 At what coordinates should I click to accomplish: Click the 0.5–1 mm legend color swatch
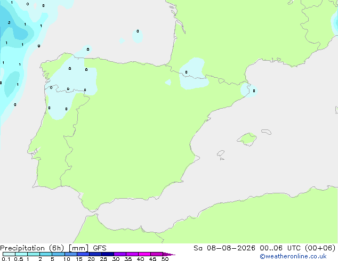[21, 254]
